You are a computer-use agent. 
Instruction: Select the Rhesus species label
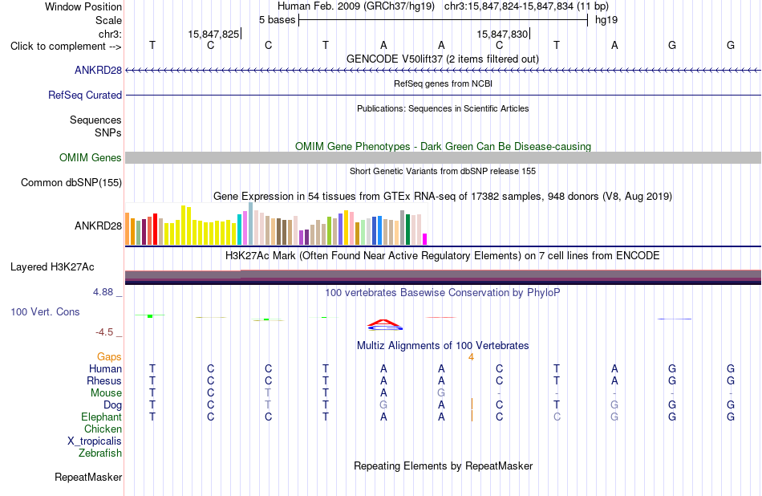(x=104, y=380)
